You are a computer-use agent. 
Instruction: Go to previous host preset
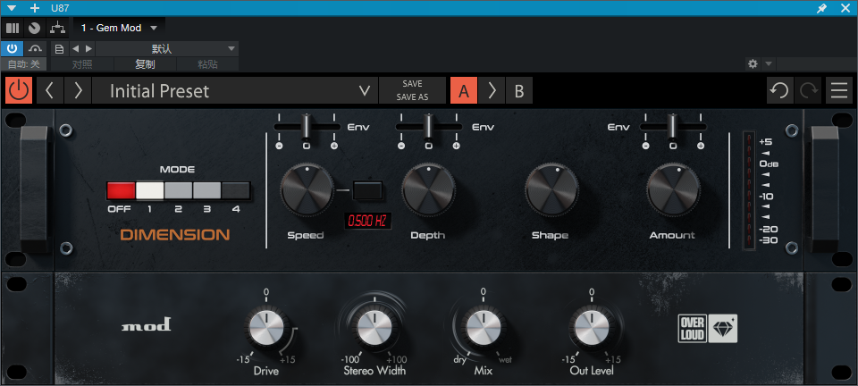click(x=75, y=48)
